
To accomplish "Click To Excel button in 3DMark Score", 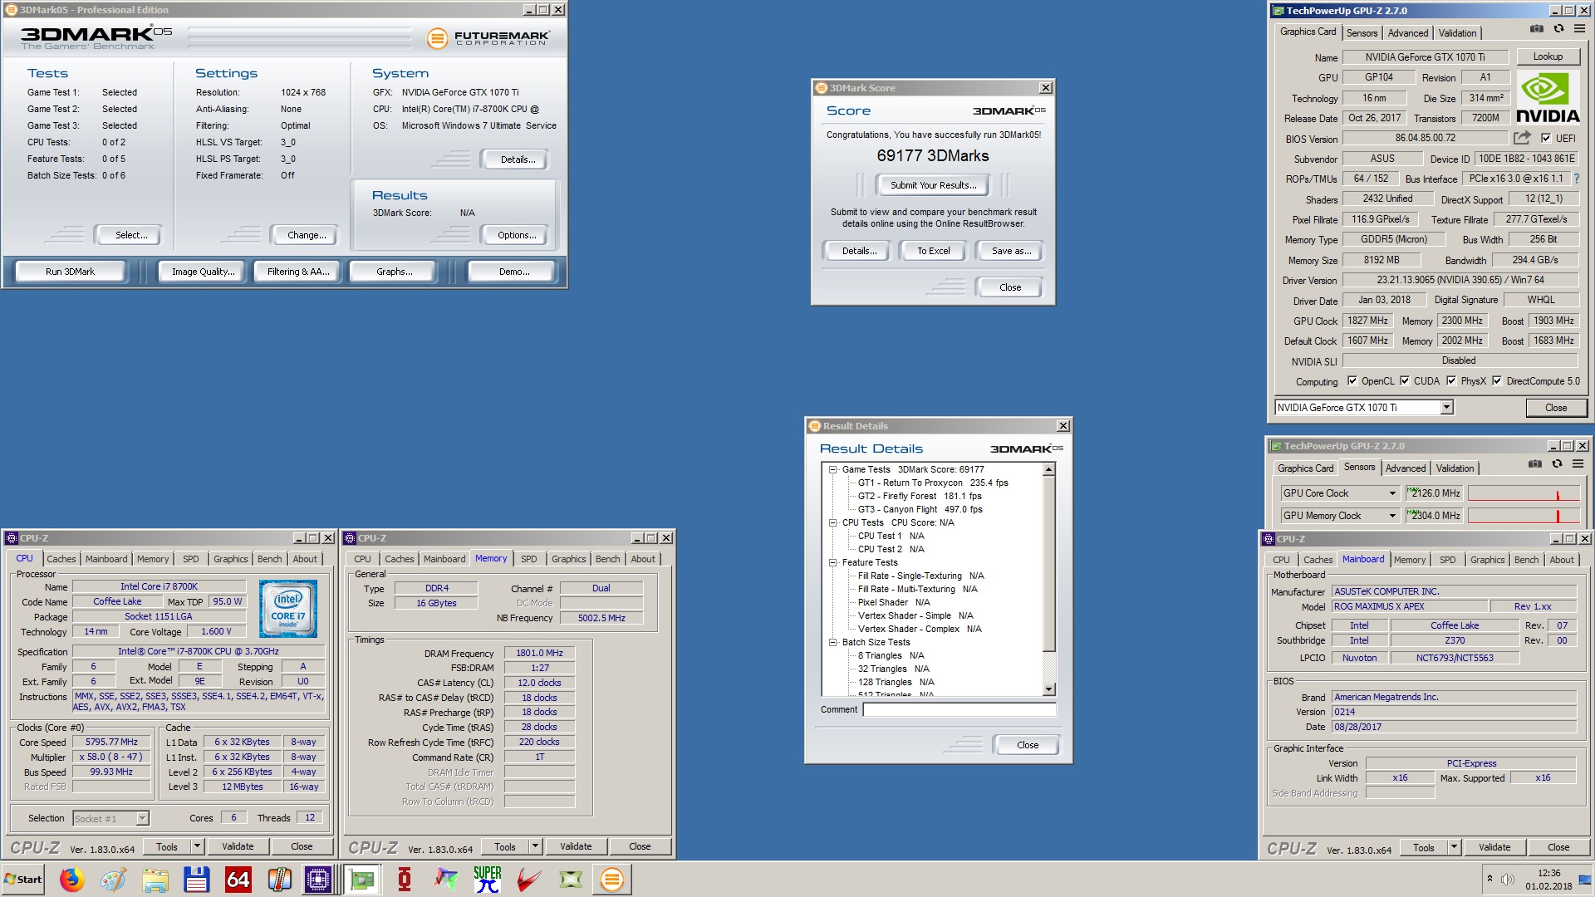I will 933,251.
